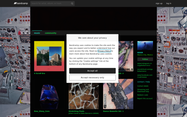This screenshot has width=187, height=117.
Task: Open the X Scroll Era title link
Action: click(x=40, y=73)
